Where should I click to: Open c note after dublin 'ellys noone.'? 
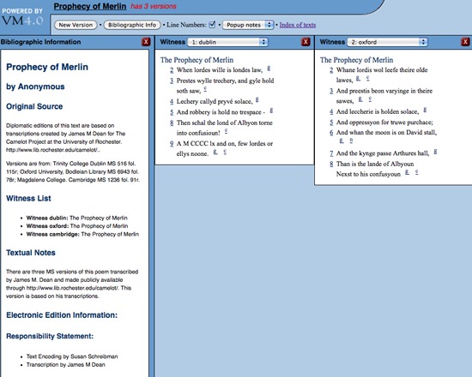coord(225,153)
